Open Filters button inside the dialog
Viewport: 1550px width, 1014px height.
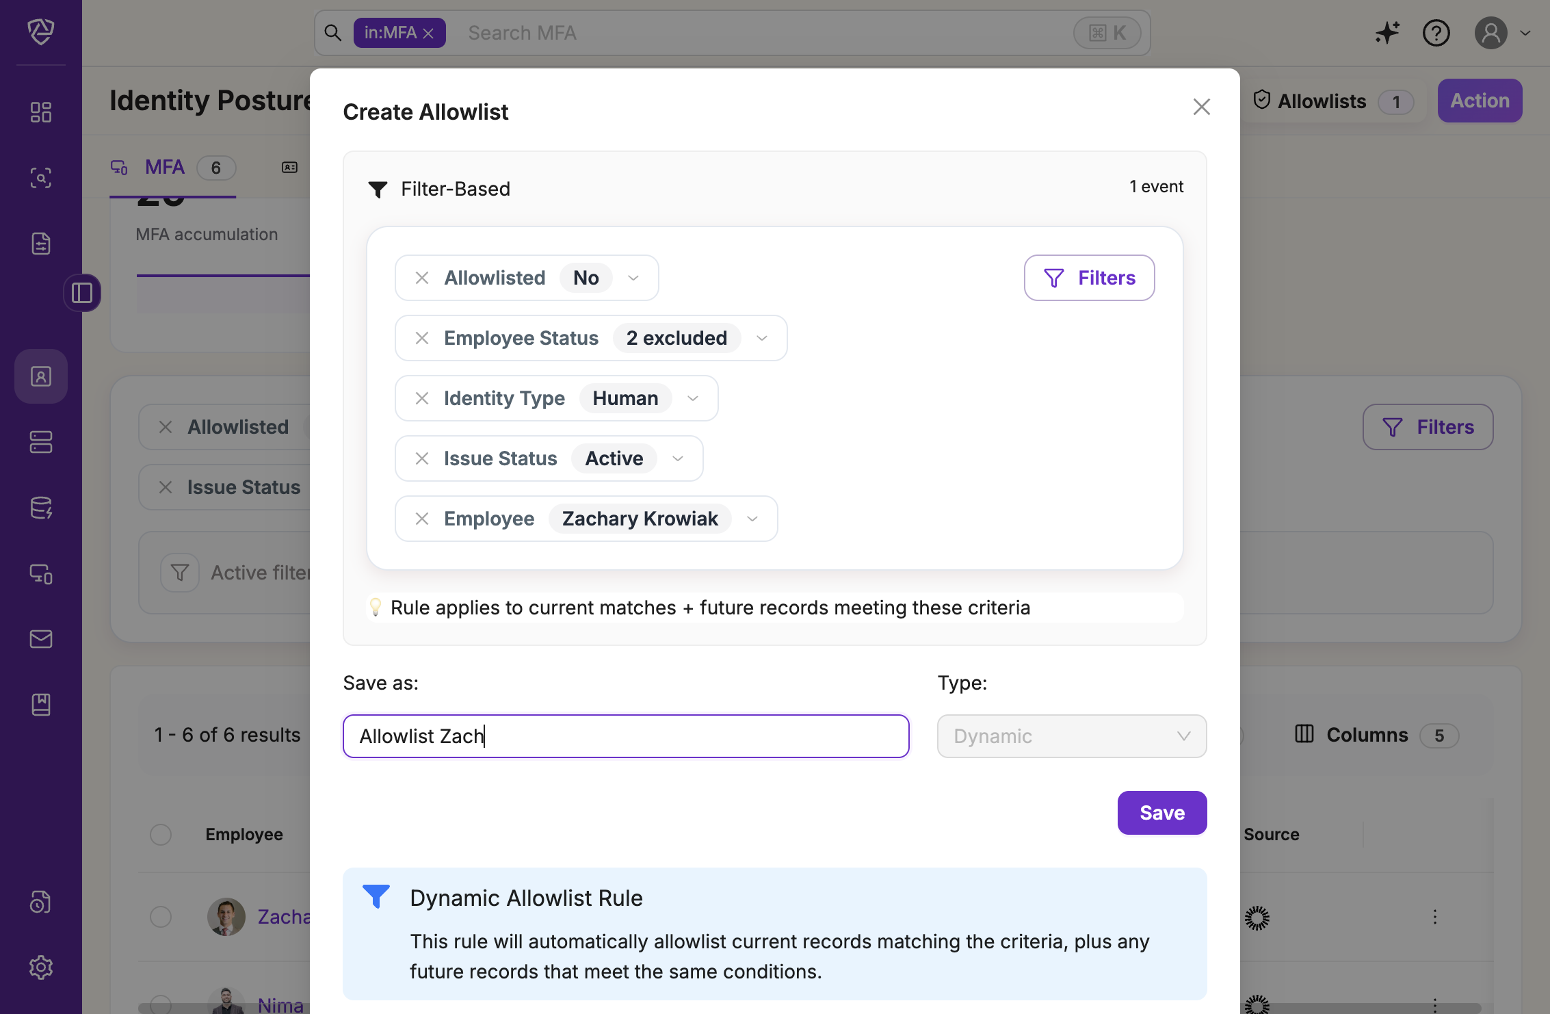pos(1089,278)
